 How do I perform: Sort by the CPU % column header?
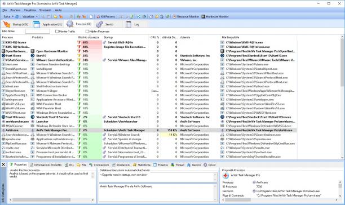tap(154, 37)
